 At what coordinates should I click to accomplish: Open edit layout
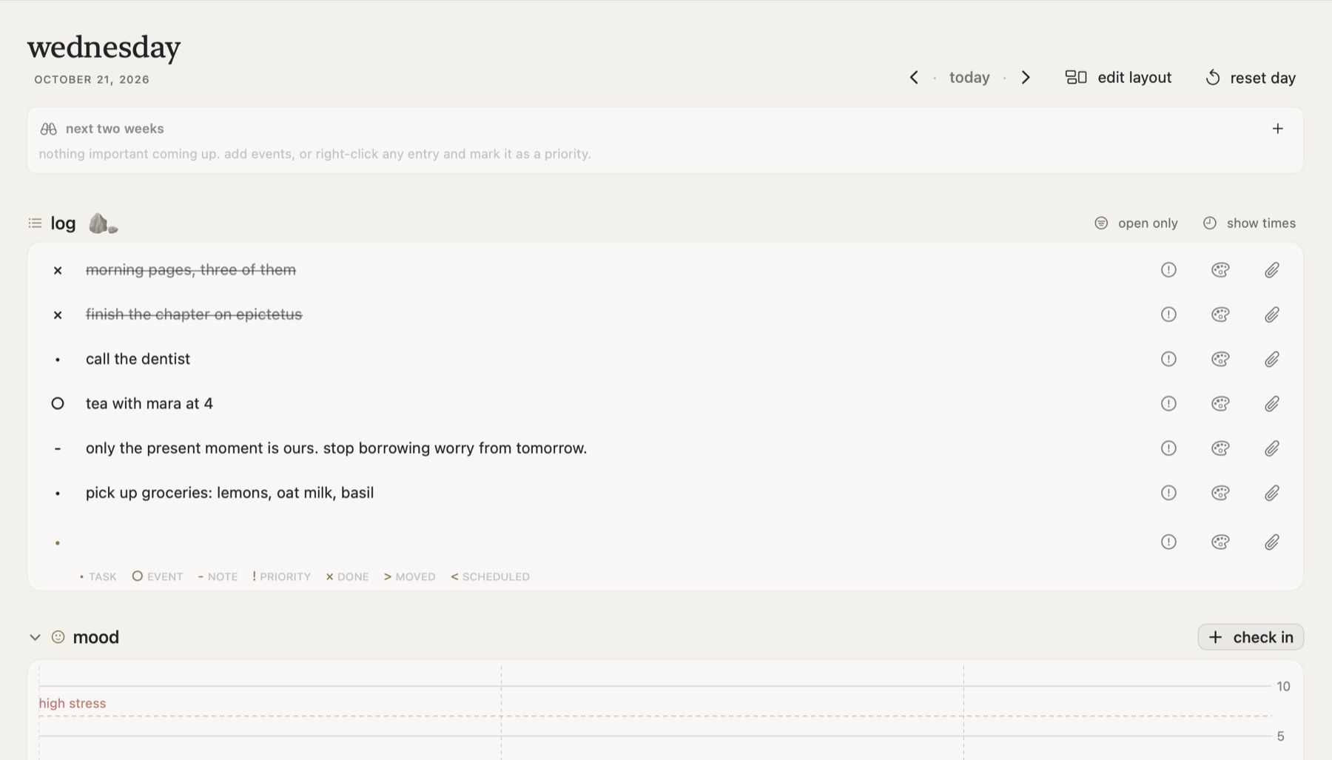click(x=1118, y=78)
